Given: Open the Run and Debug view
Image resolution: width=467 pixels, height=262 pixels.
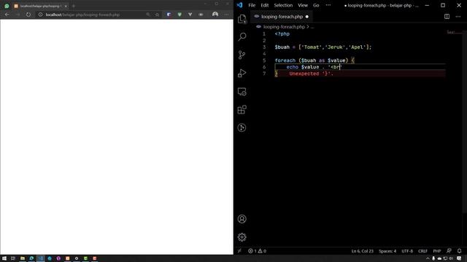Looking at the screenshot, I should tap(242, 73).
